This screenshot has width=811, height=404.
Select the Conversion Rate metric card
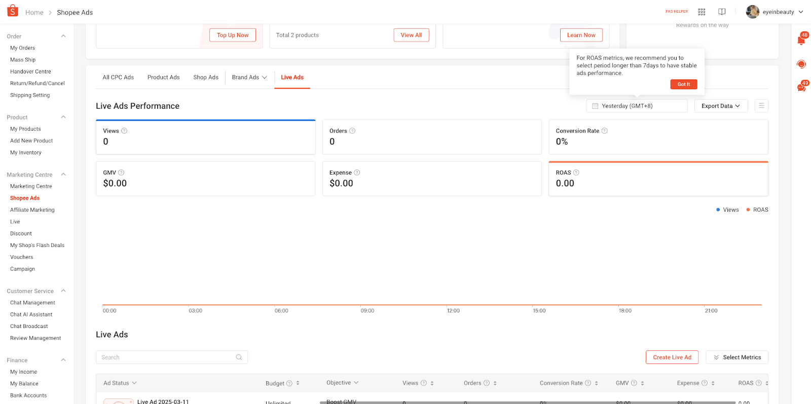[x=658, y=137]
